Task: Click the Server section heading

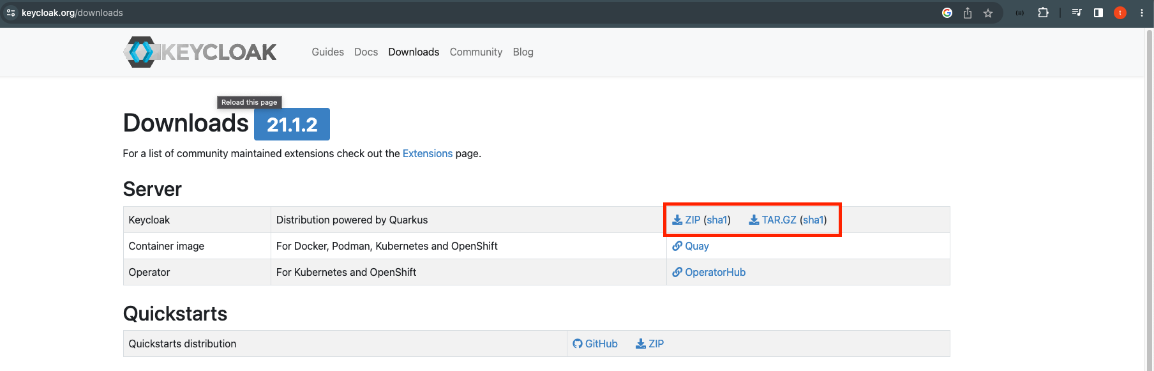Action: (x=153, y=189)
